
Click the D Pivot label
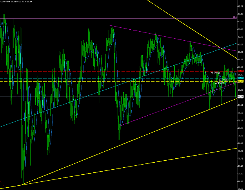(x=223, y=80)
